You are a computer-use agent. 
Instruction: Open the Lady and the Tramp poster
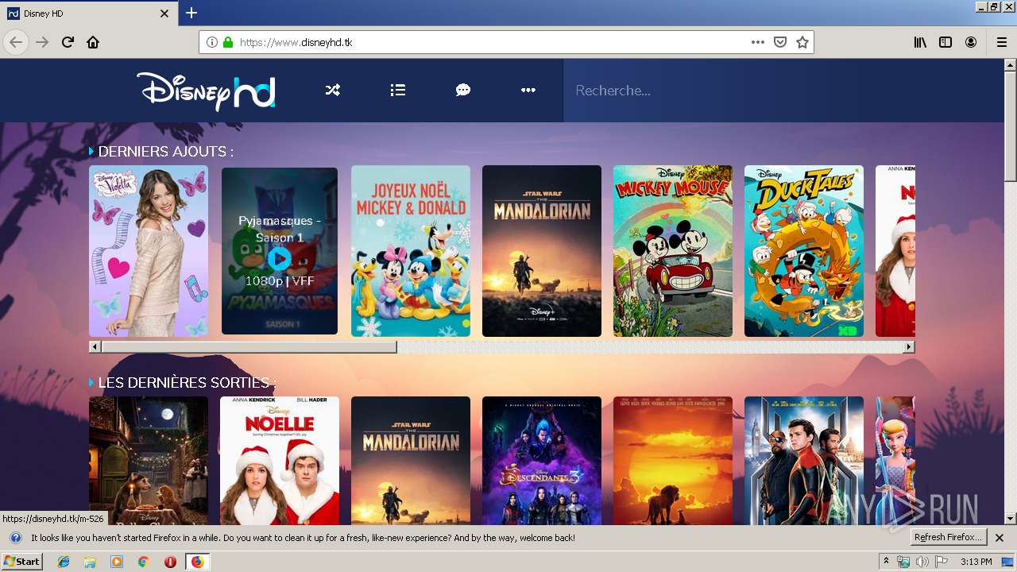[x=149, y=461]
